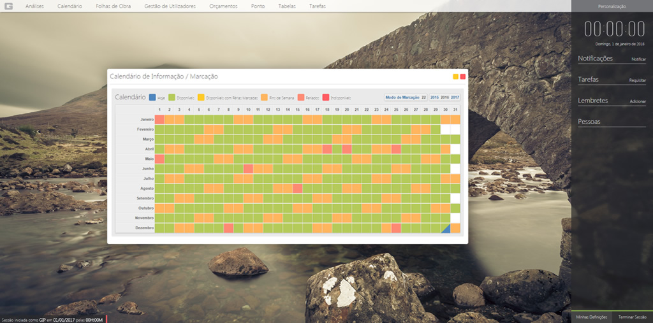Open the Análises menu

(34, 6)
